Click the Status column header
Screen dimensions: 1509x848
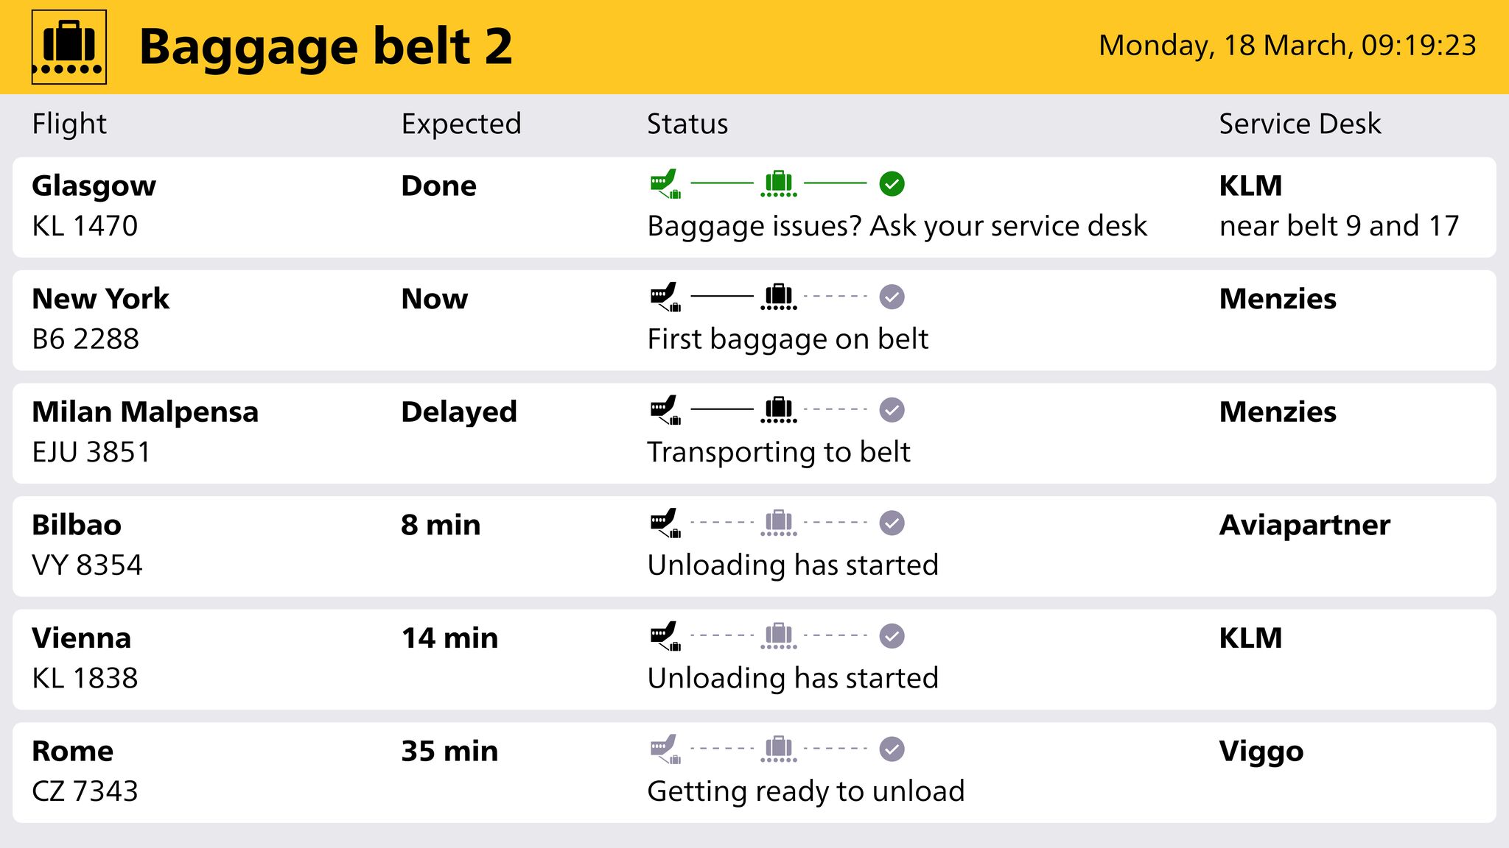tap(687, 124)
